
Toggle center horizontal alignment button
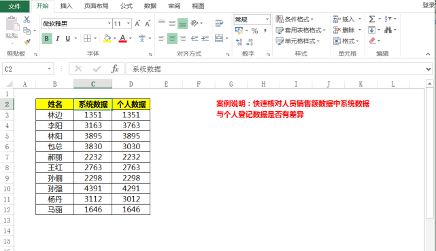point(172,39)
